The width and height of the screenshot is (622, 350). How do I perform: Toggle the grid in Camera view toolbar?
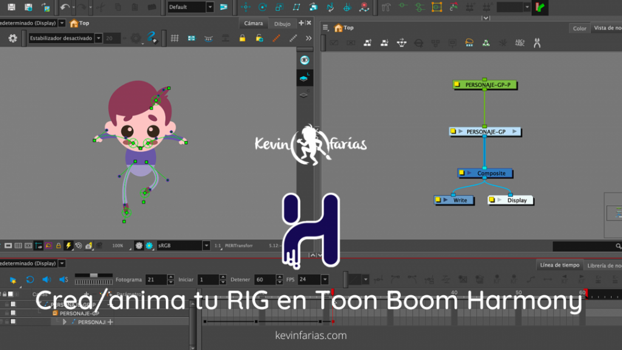pyautogui.click(x=174, y=38)
